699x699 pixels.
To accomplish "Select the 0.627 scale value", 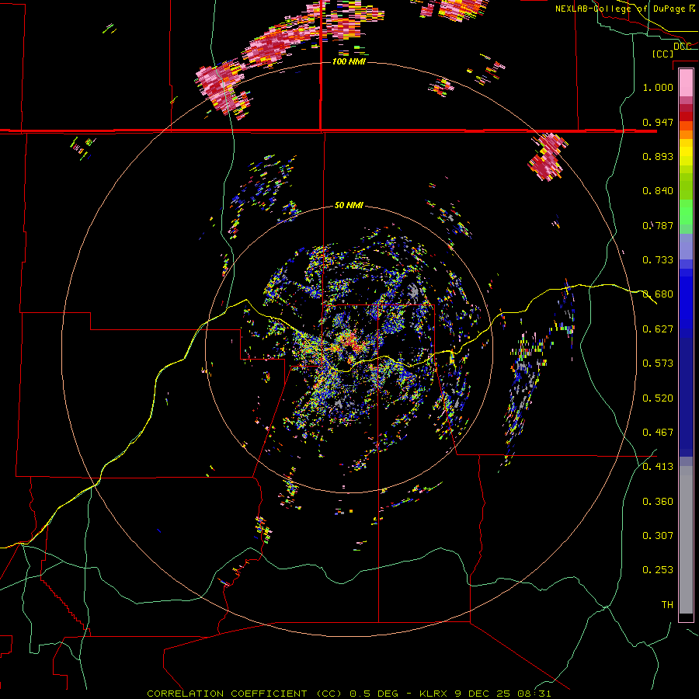I will 658,329.
